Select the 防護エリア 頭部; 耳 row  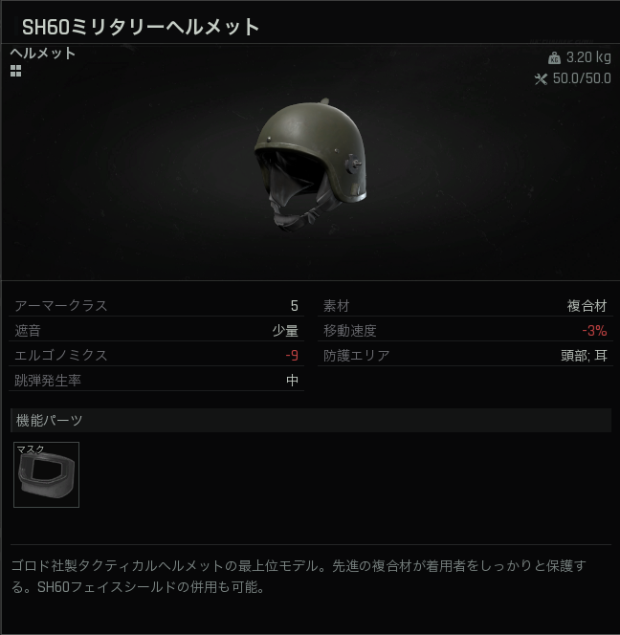(465, 356)
